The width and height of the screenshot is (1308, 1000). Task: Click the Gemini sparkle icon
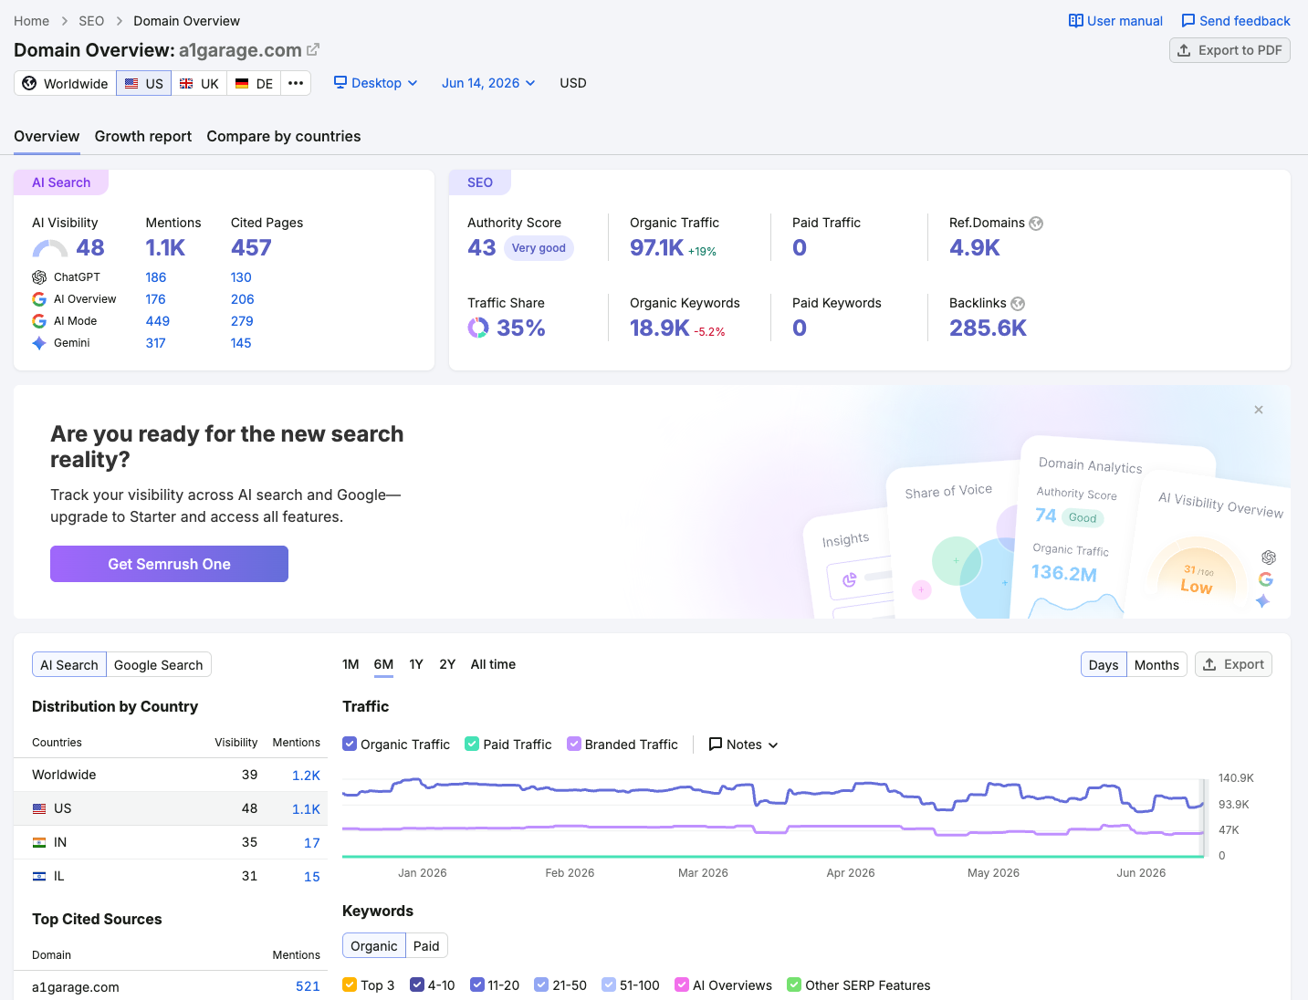[39, 343]
